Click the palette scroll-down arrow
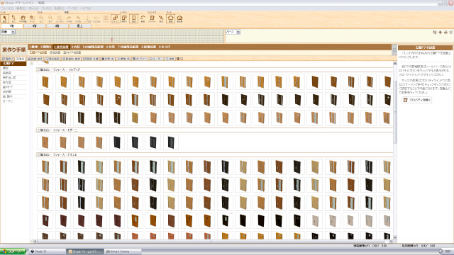The width and height of the screenshot is (454, 255). (x=395, y=237)
